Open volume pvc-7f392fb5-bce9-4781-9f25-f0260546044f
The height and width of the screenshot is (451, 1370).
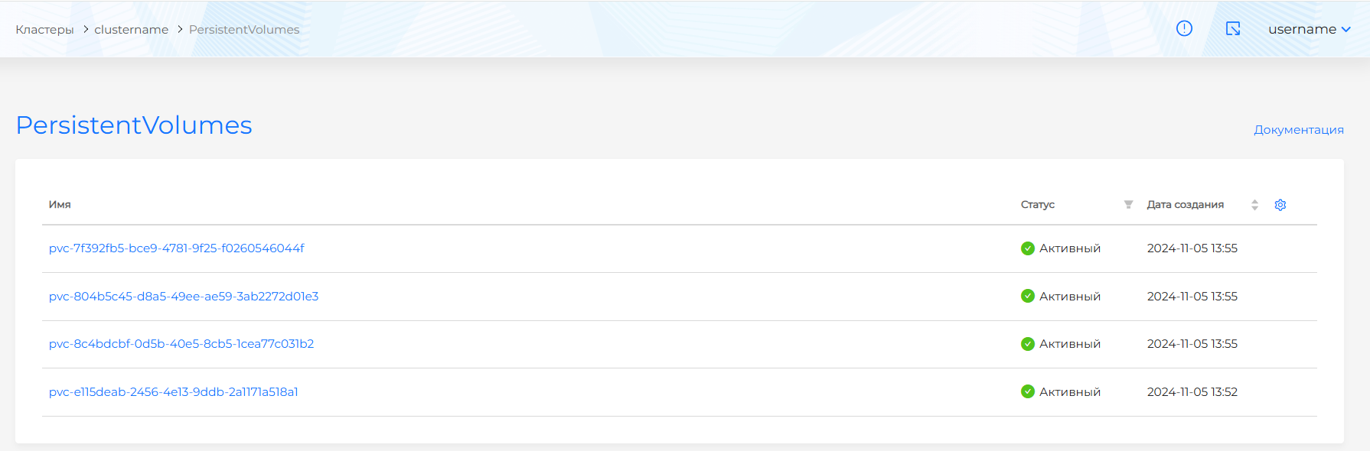click(x=177, y=248)
